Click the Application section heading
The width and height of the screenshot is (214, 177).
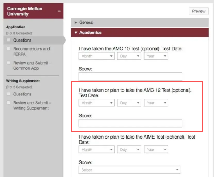[16, 27]
